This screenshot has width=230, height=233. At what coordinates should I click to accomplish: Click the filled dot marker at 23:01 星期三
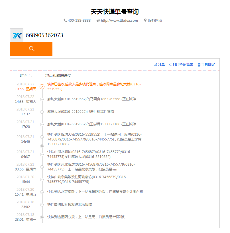coord(42,217)
